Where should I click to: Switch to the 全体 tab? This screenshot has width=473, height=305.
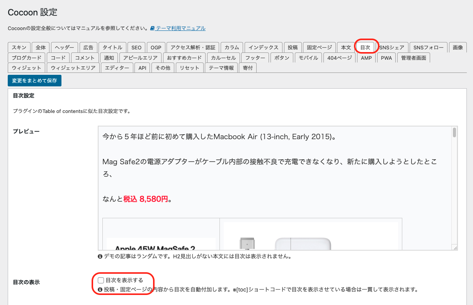pos(41,47)
